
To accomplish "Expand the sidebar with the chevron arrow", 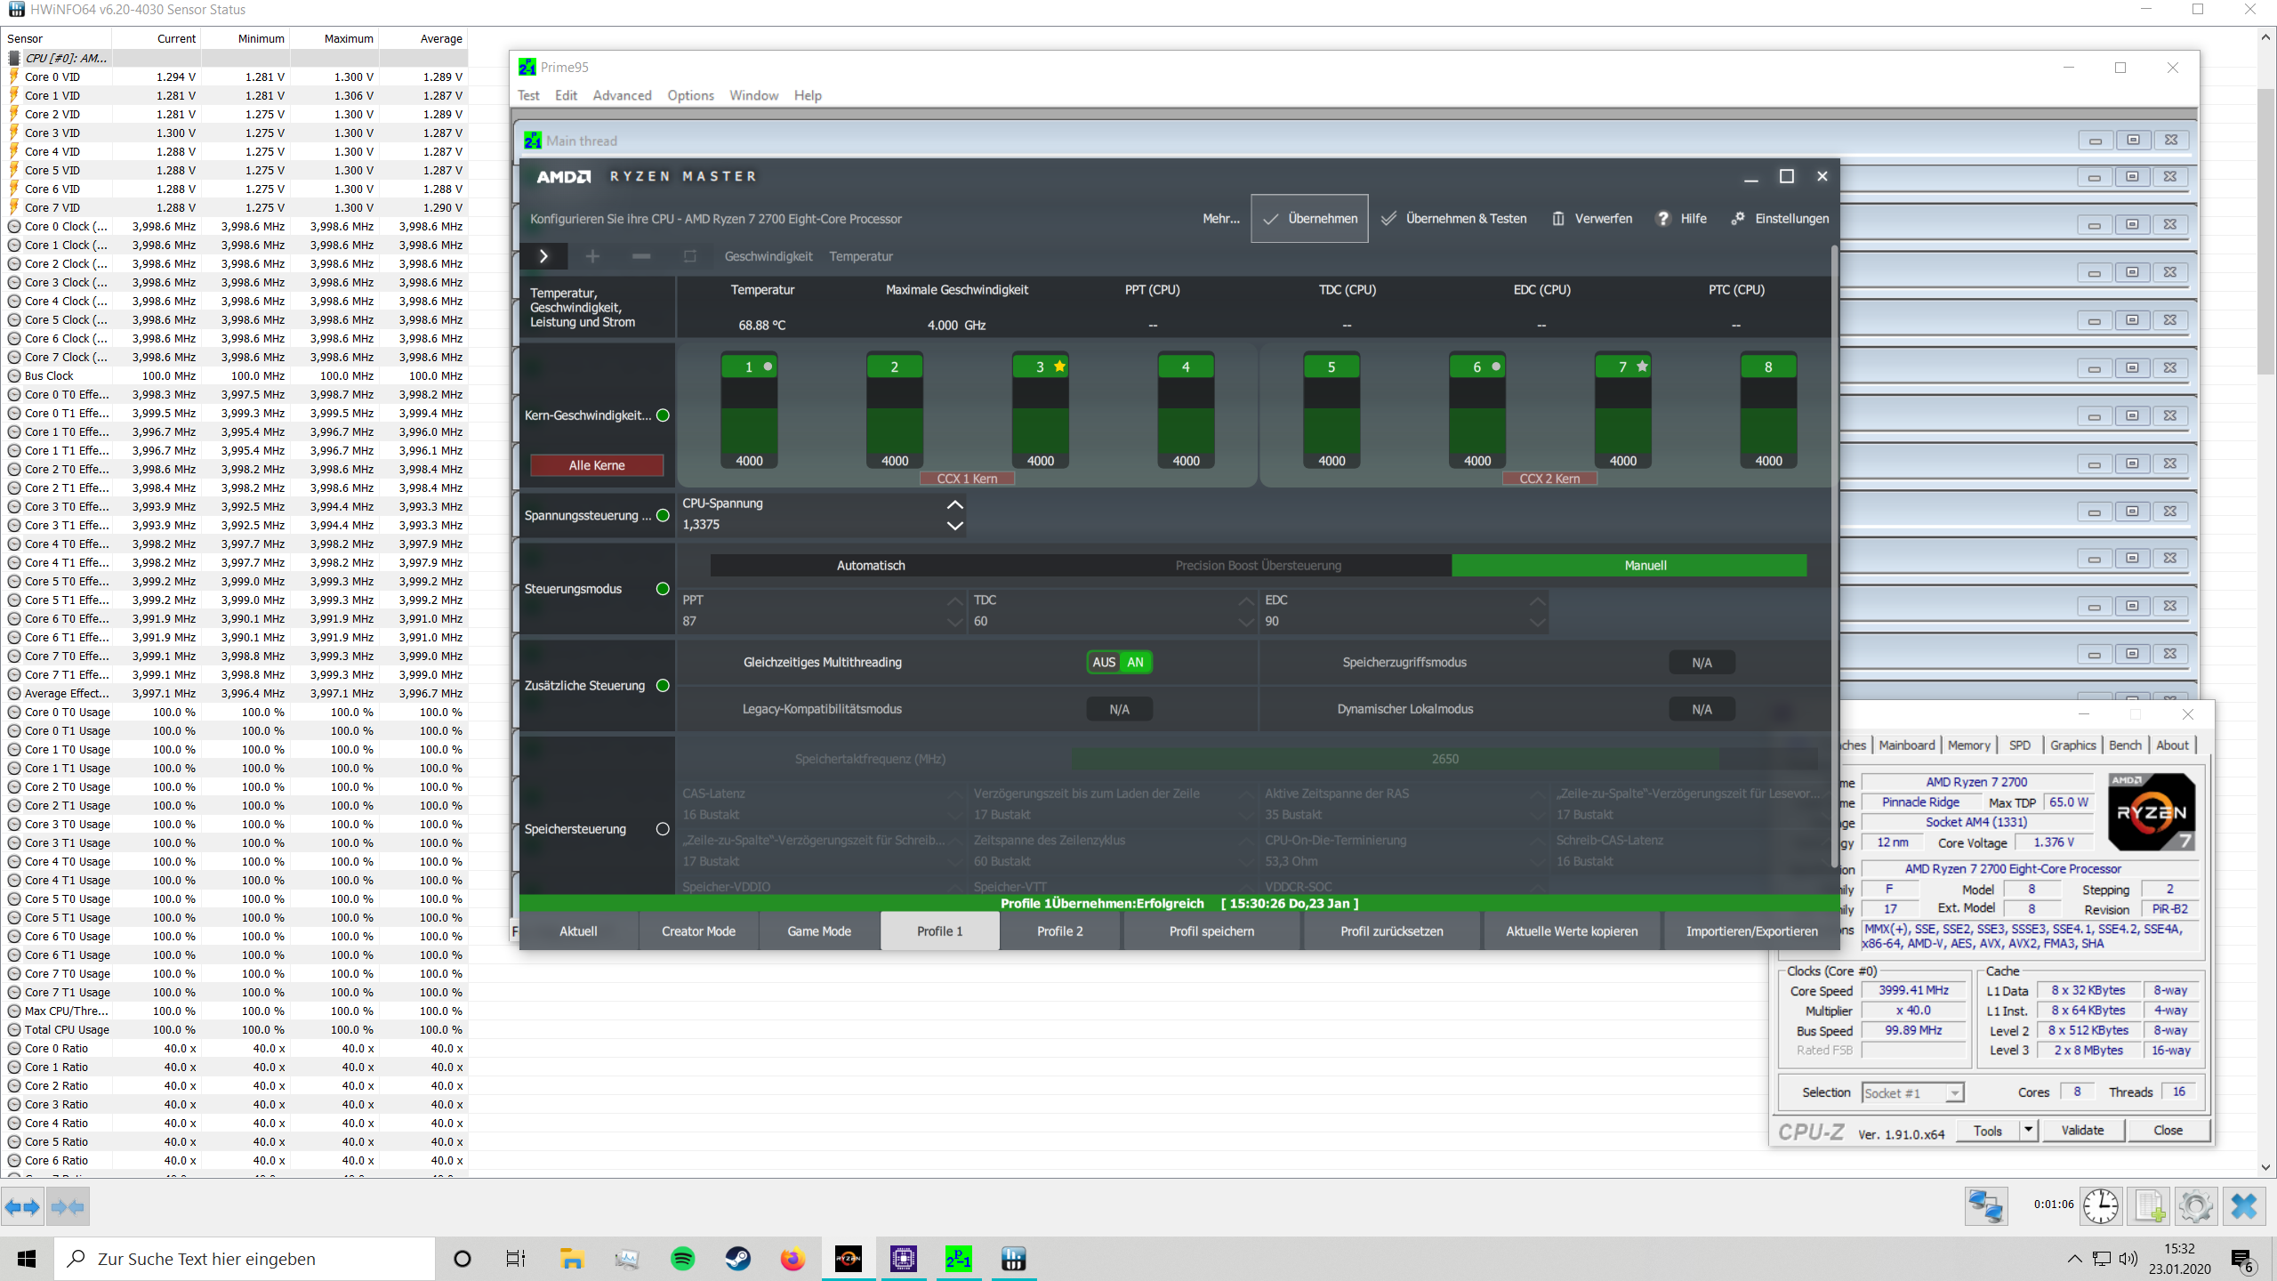I will point(543,256).
